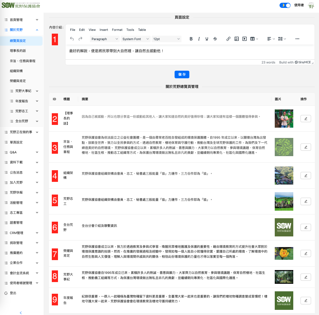Insert media with the video icon
The height and width of the screenshot is (315, 319).
(245, 39)
